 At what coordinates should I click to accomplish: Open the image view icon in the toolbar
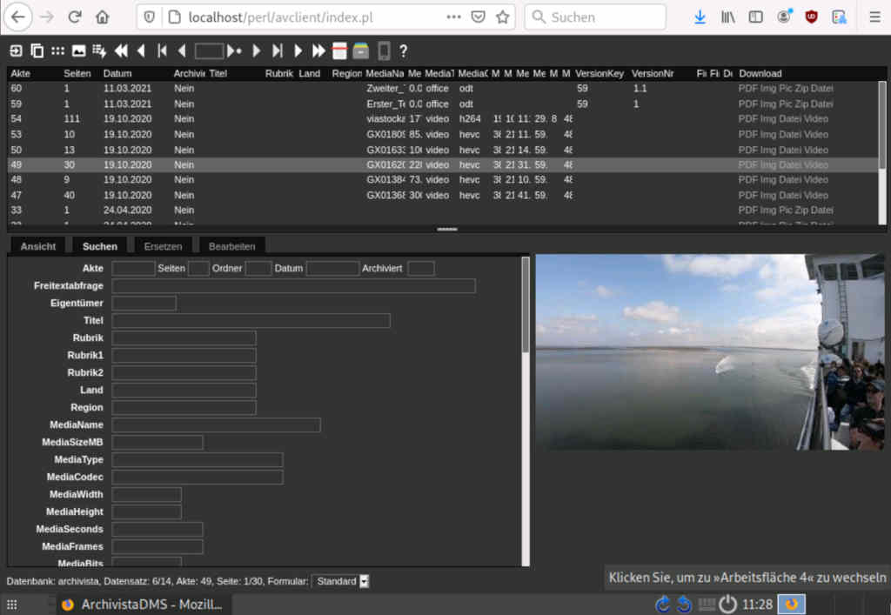78,51
